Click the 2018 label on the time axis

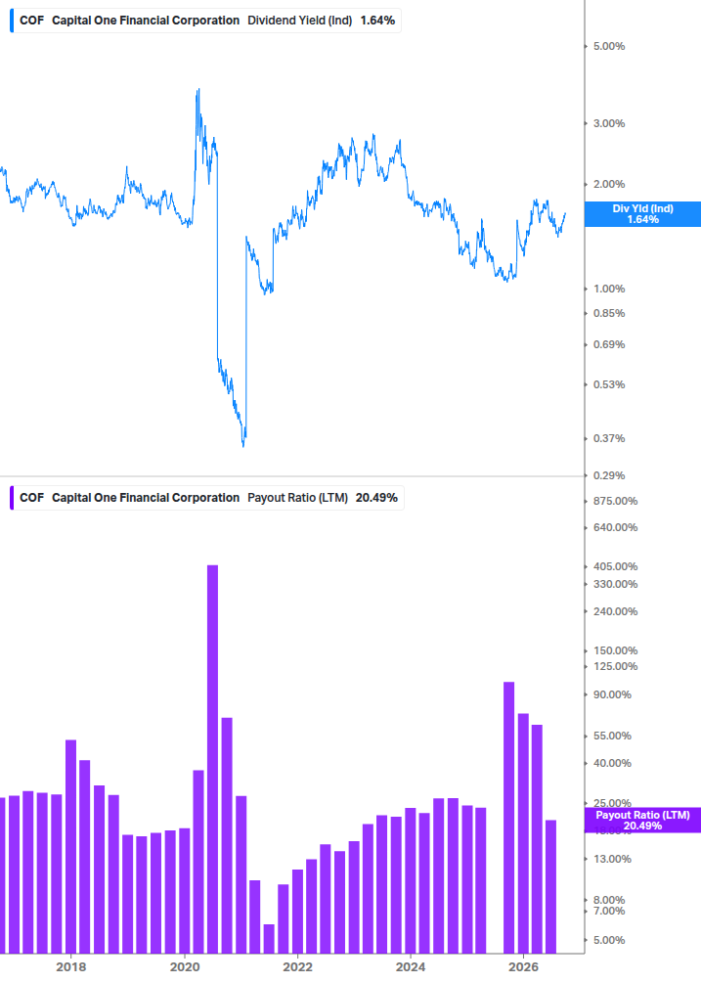[70, 966]
